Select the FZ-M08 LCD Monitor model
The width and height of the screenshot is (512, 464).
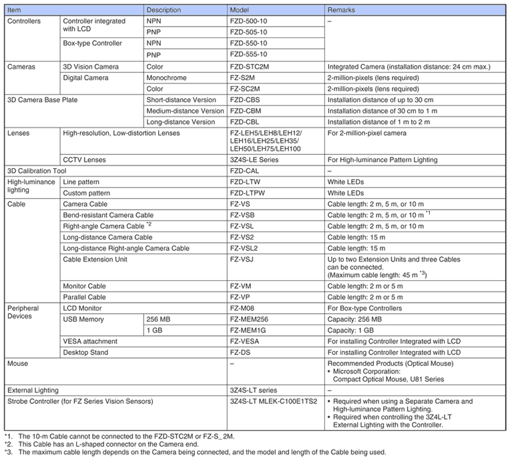pyautogui.click(x=243, y=308)
